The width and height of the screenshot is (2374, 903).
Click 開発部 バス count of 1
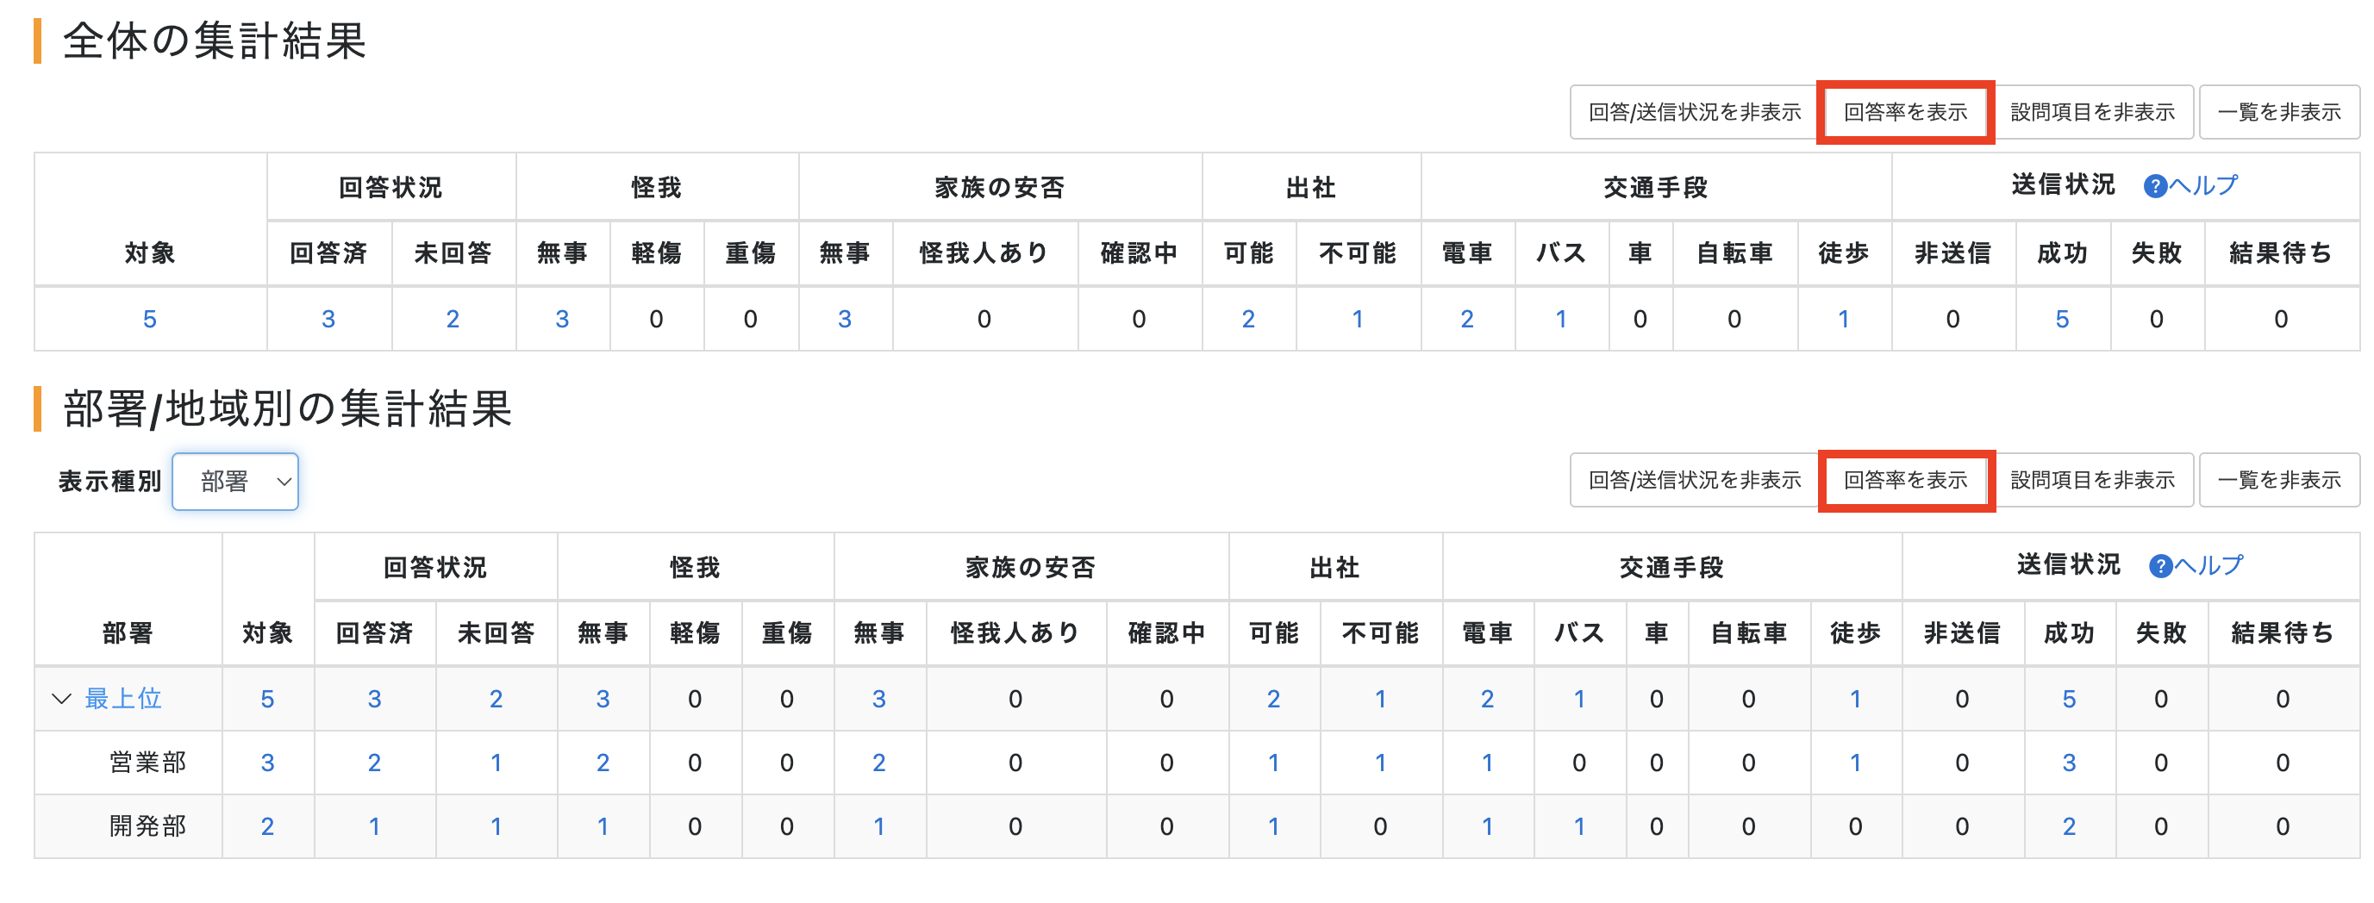pyautogui.click(x=1578, y=826)
